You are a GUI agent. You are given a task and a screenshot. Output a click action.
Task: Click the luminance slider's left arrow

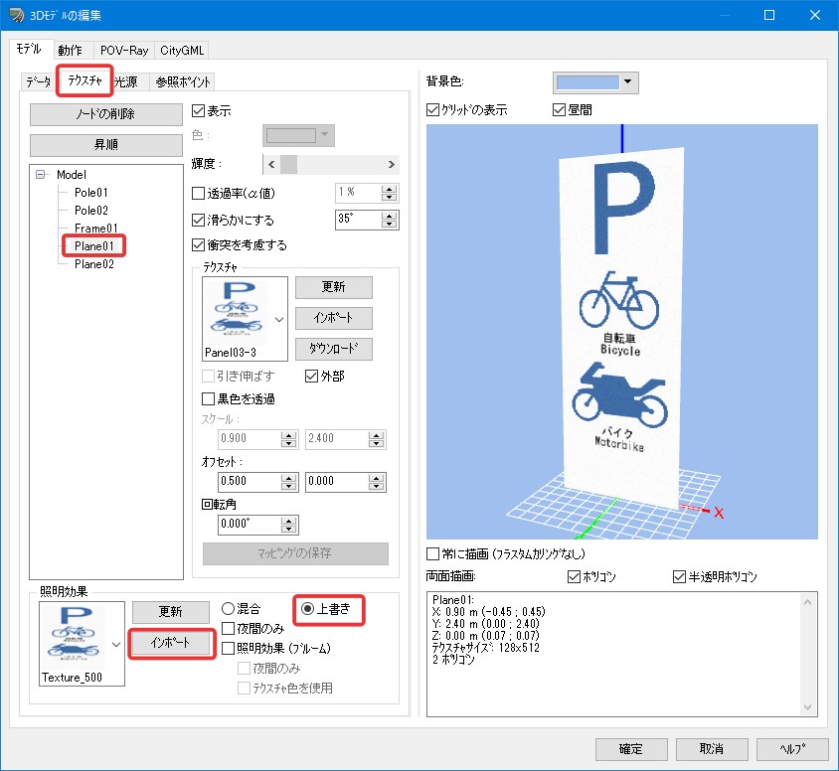tap(271, 164)
